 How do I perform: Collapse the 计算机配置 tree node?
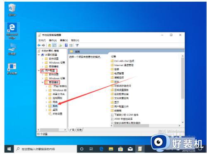click(x=39, y=55)
